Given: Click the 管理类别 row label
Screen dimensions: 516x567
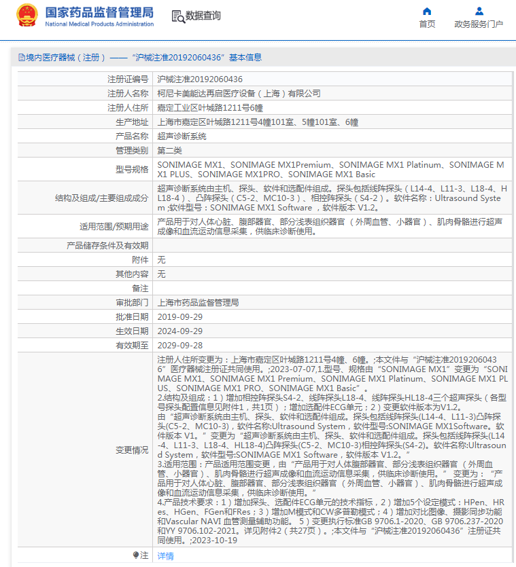Looking at the screenshot, I should (x=132, y=151).
